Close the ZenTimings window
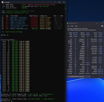The width and height of the screenshot is (104, 102). 102,23
